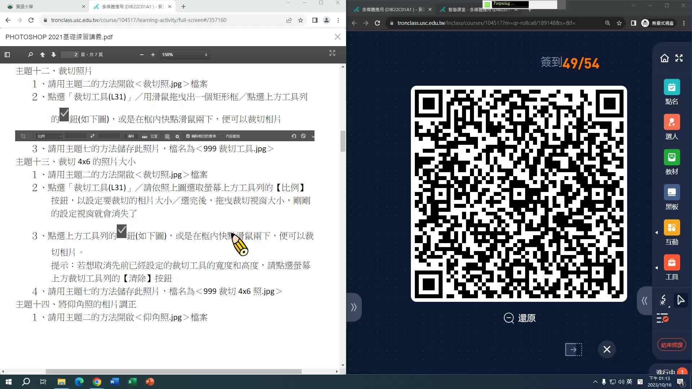Go to classroom home icon
The height and width of the screenshot is (389, 692).
coord(664,58)
